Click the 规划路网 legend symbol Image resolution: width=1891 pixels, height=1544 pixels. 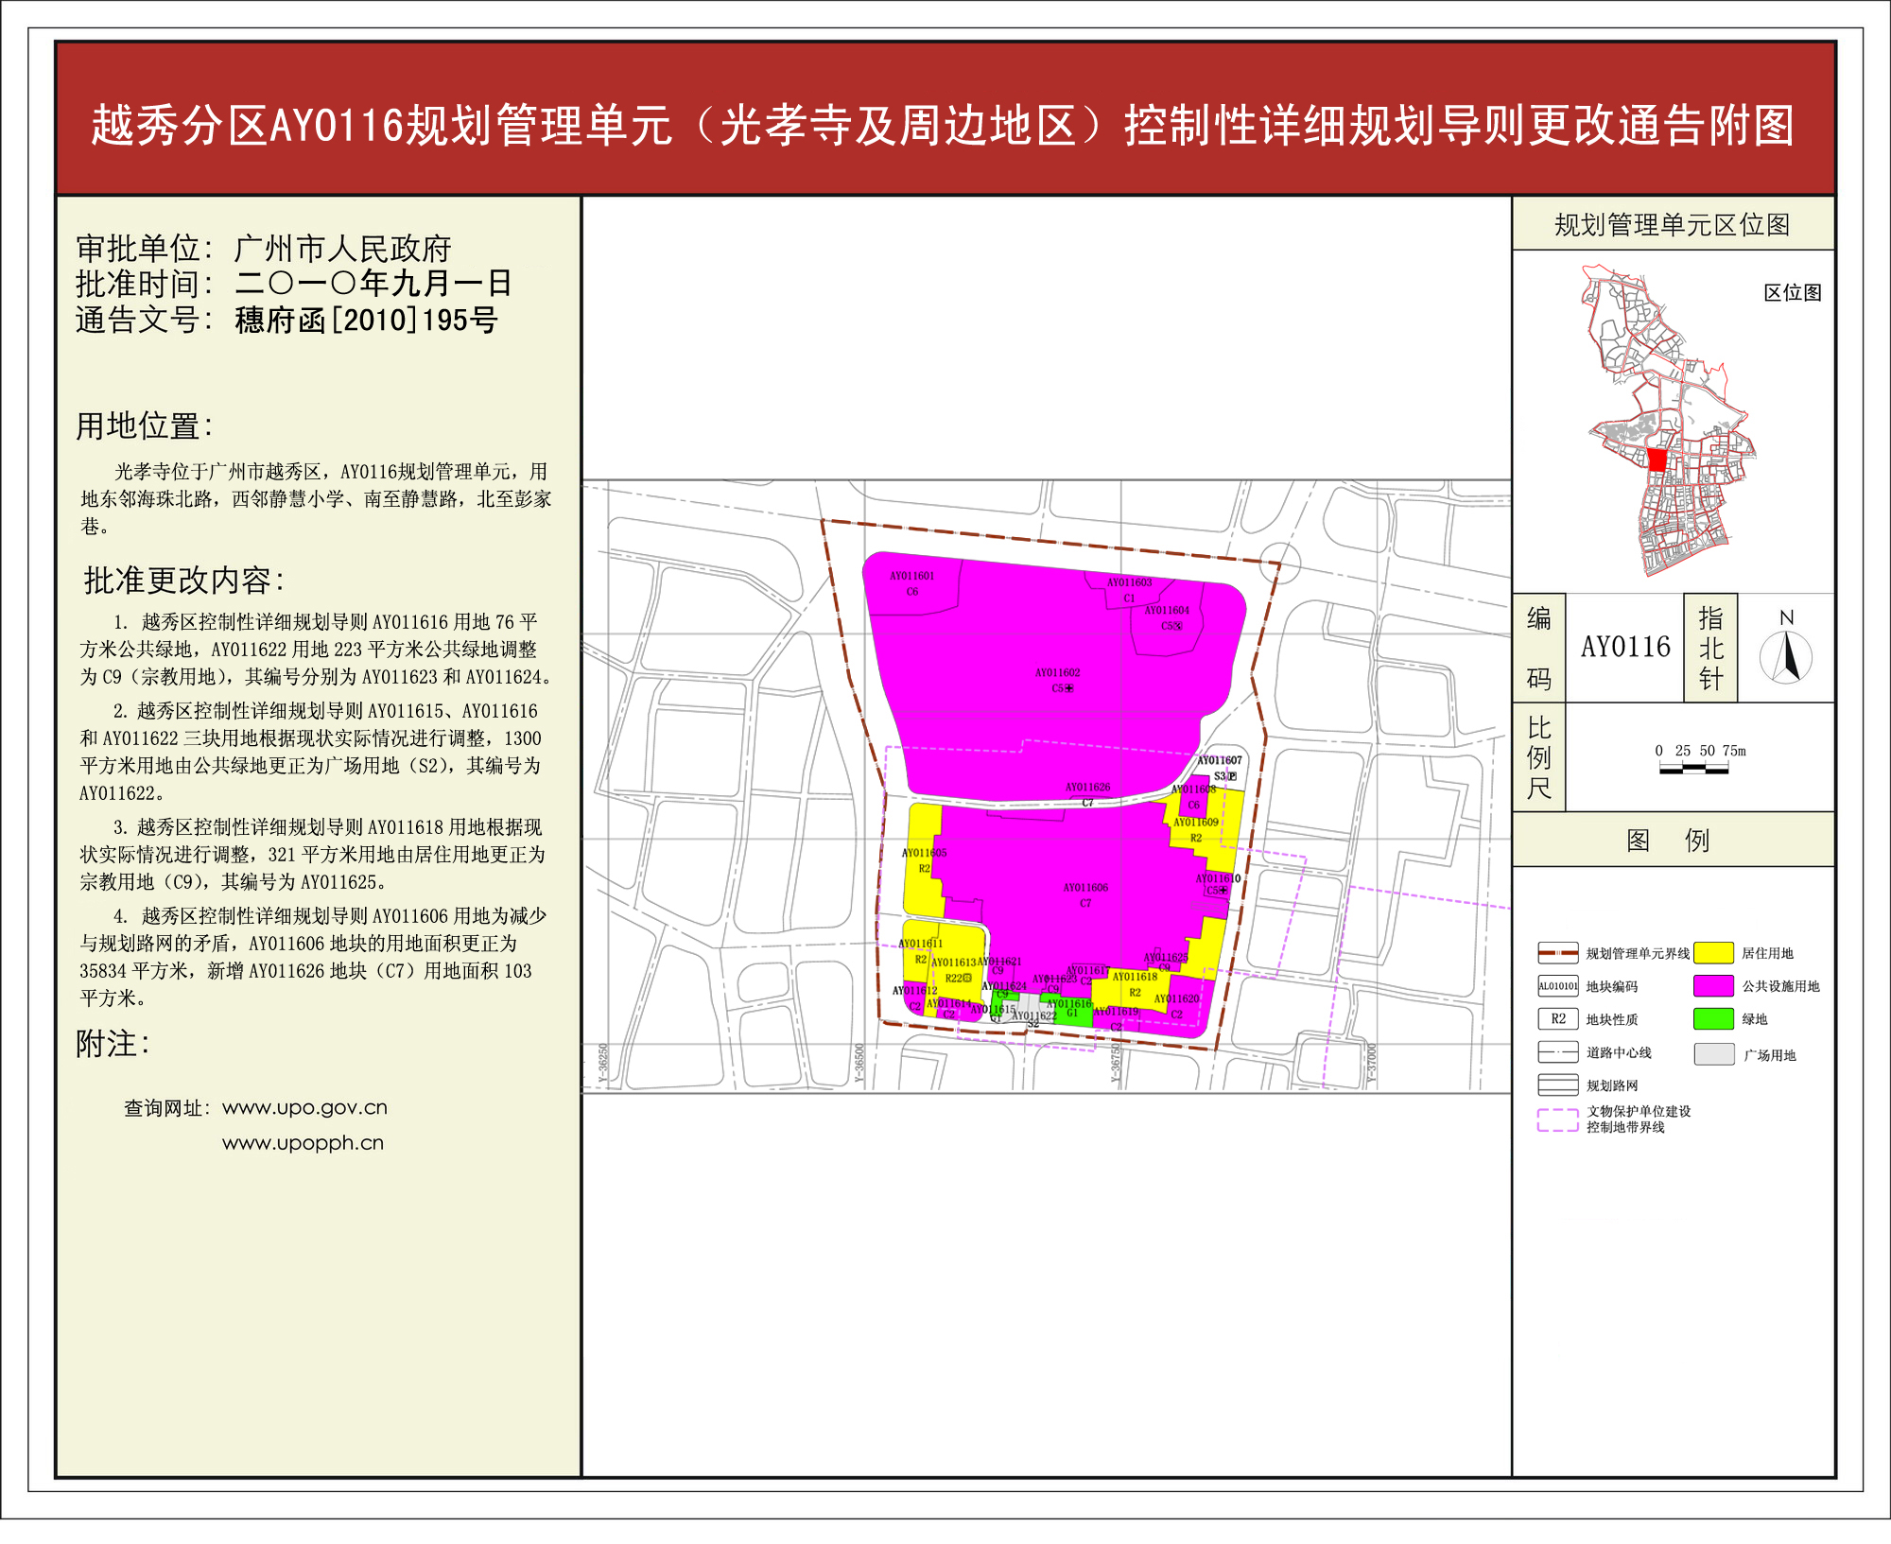pyautogui.click(x=1557, y=1085)
